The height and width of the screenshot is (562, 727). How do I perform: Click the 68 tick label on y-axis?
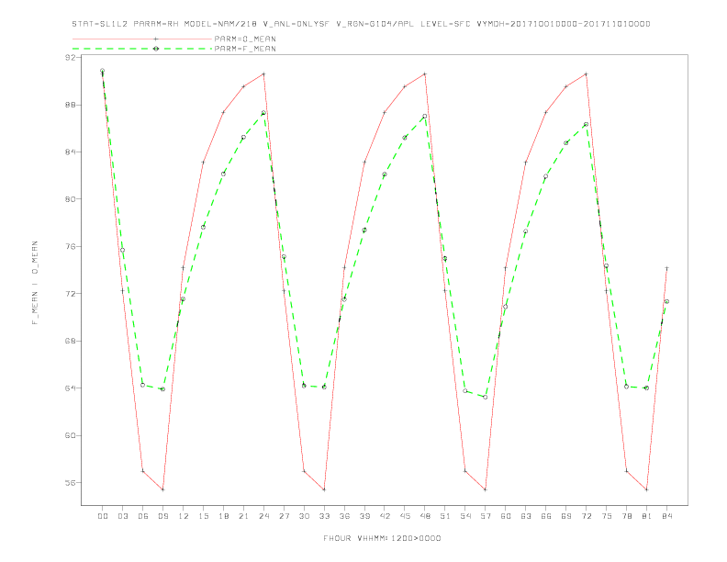pos(71,341)
